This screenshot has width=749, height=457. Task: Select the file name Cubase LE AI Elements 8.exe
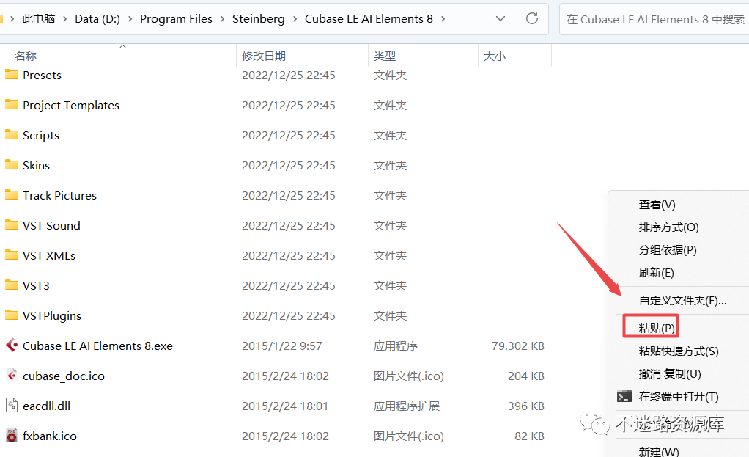(98, 346)
